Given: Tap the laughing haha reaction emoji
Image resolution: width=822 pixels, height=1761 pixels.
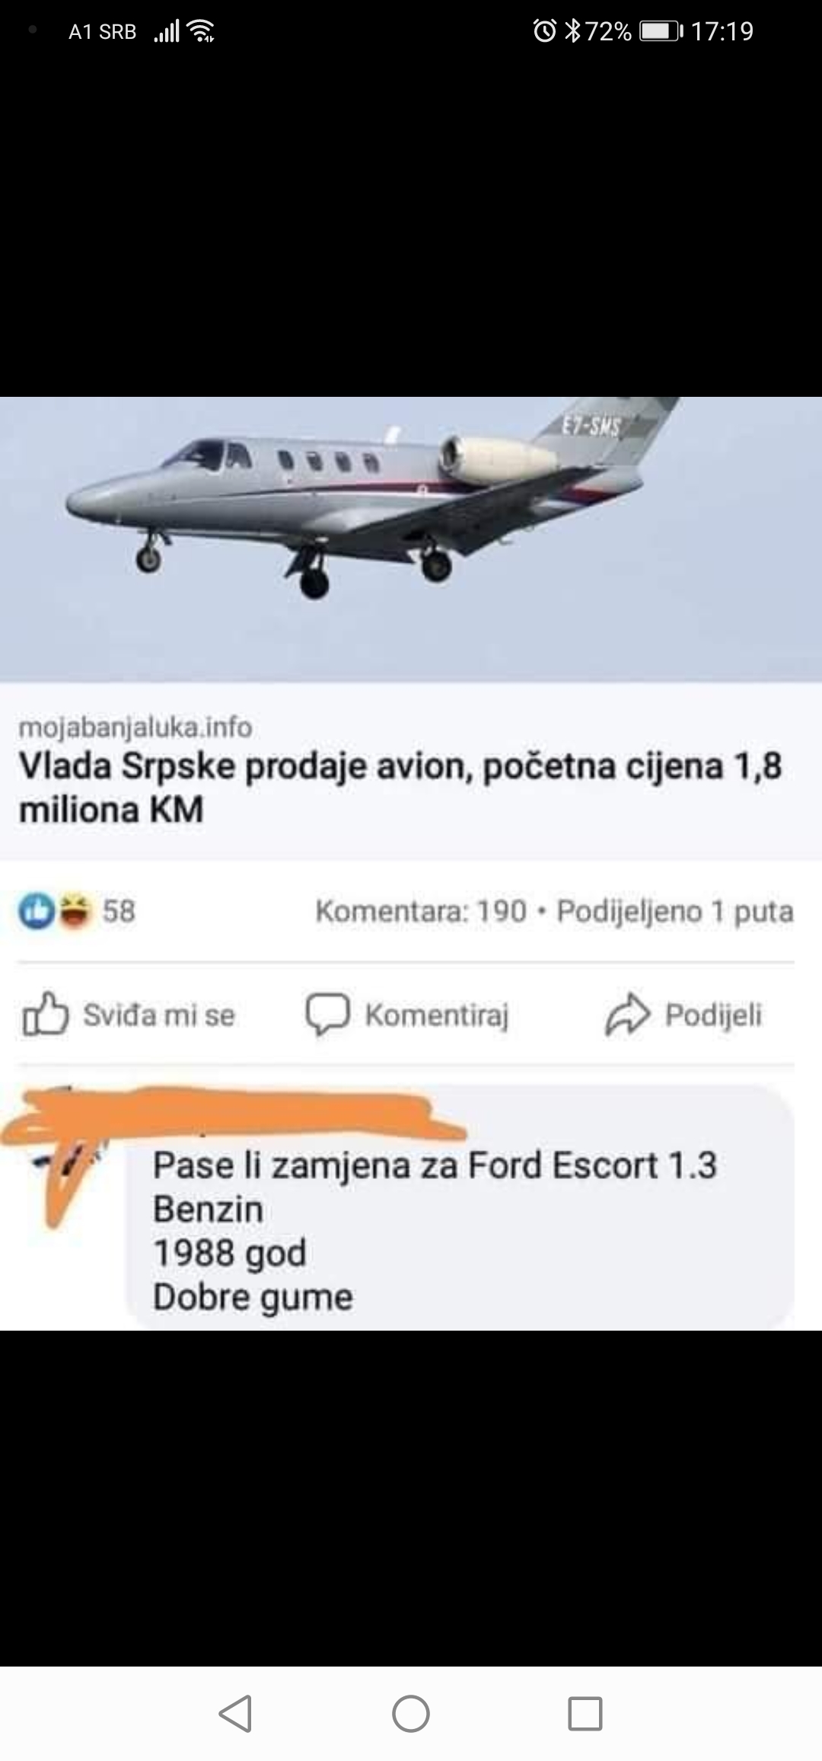Looking at the screenshot, I should coord(74,911).
